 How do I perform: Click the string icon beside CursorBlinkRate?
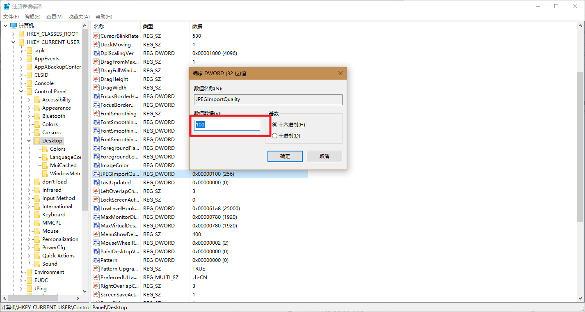point(96,36)
